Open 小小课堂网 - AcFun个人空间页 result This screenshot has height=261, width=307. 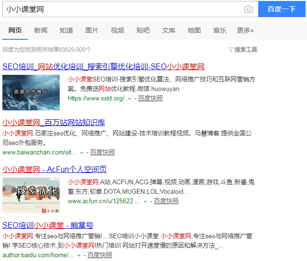(x=54, y=170)
